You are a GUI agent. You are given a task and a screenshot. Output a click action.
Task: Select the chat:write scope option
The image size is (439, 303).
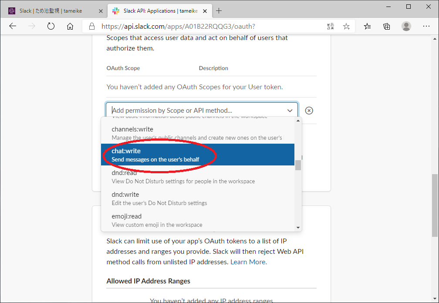(x=197, y=155)
